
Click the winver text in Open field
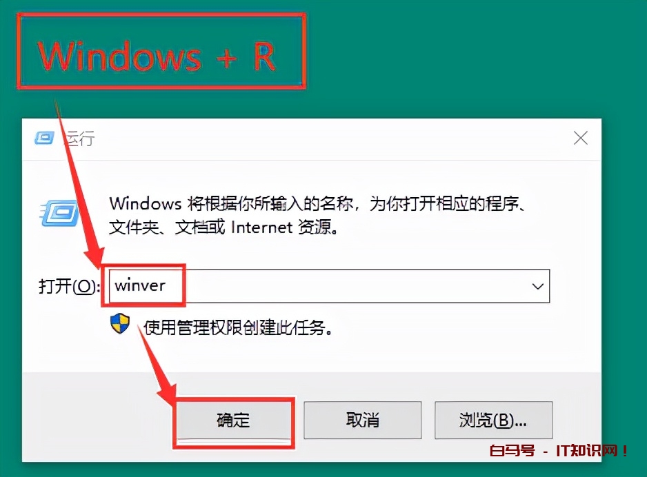pos(140,285)
